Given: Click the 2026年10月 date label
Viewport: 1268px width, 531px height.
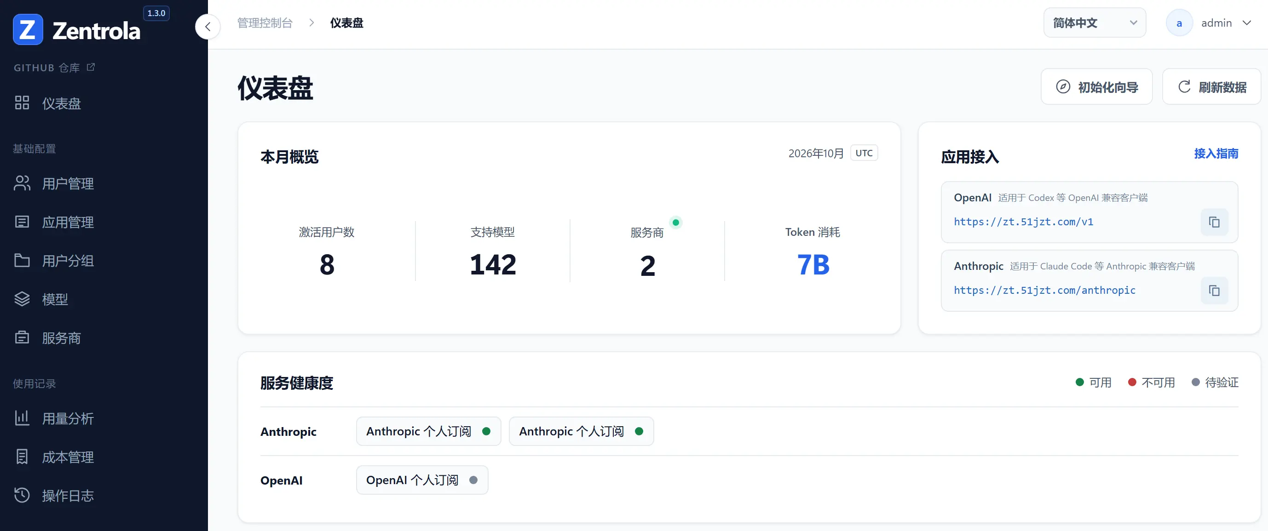Looking at the screenshot, I should (x=816, y=154).
